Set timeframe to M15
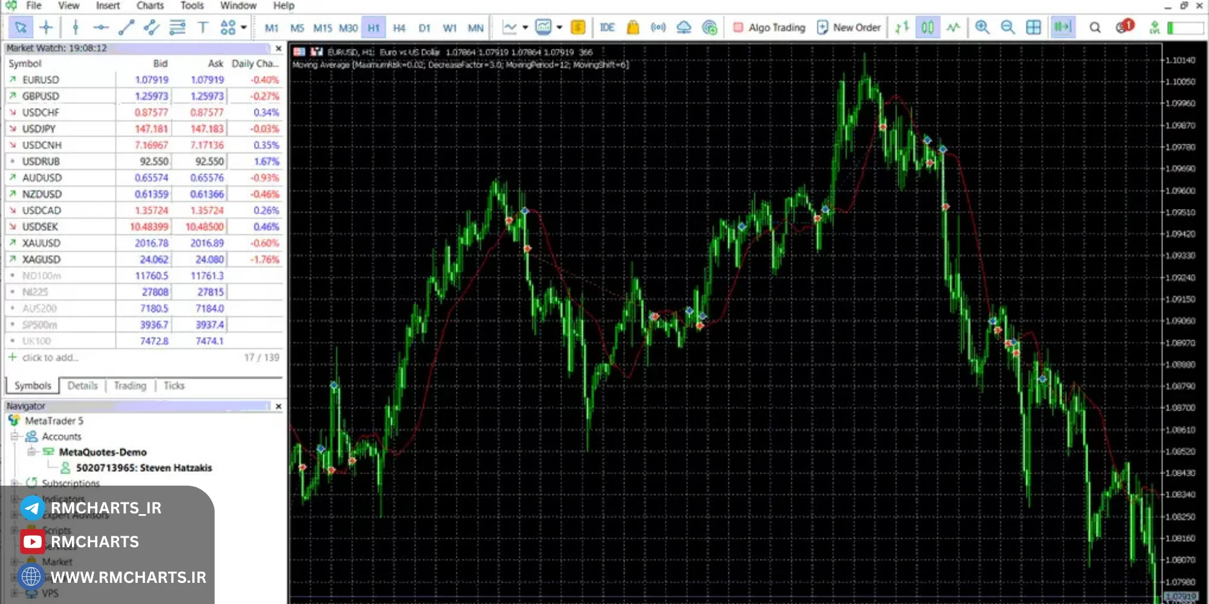 [322, 28]
